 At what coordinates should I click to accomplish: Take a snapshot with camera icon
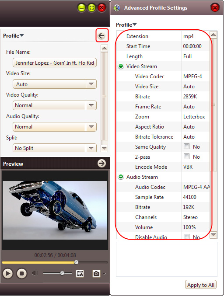(96, 273)
